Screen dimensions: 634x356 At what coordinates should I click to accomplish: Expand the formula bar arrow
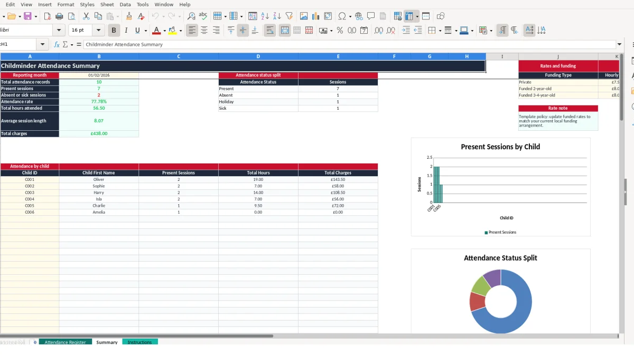click(x=620, y=45)
